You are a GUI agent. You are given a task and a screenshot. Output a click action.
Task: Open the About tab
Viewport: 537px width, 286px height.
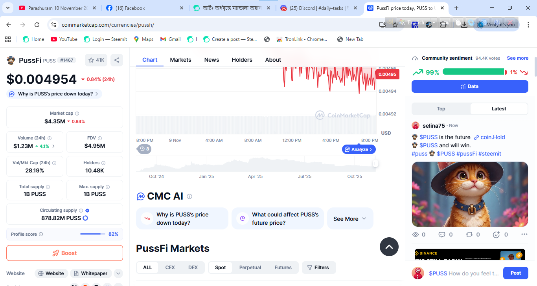pyautogui.click(x=273, y=60)
